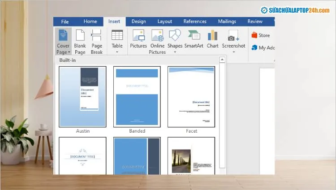Select the cover page with road photo
The width and height of the screenshot is (336, 190).
[x=191, y=156]
